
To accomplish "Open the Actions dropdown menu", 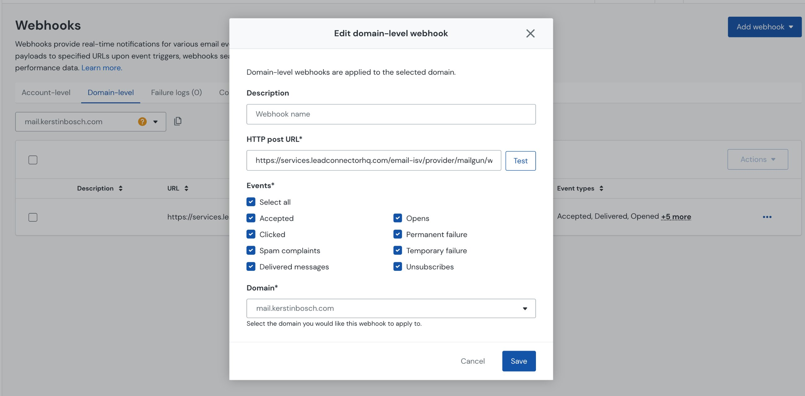I will coord(758,160).
